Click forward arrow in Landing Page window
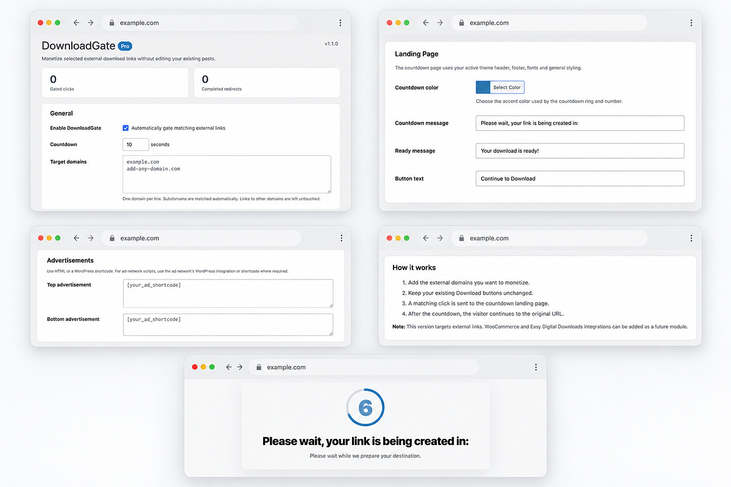The width and height of the screenshot is (731, 487). point(440,23)
